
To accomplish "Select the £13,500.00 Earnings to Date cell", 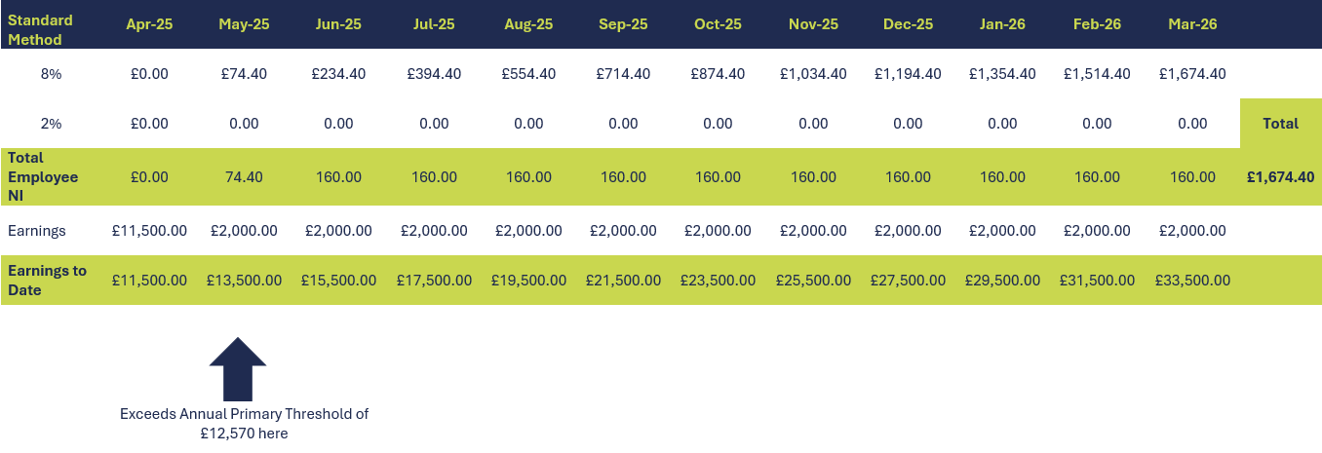I will [244, 281].
